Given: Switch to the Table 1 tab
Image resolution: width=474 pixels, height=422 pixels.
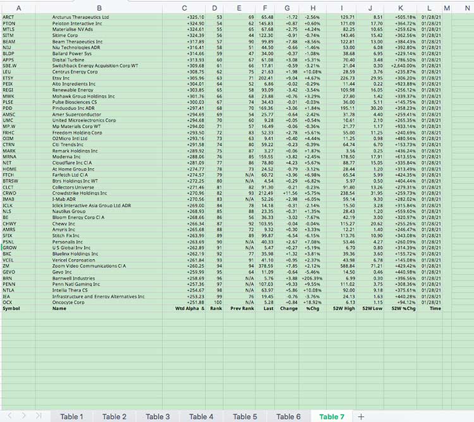Looking at the screenshot, I should pos(71,416).
